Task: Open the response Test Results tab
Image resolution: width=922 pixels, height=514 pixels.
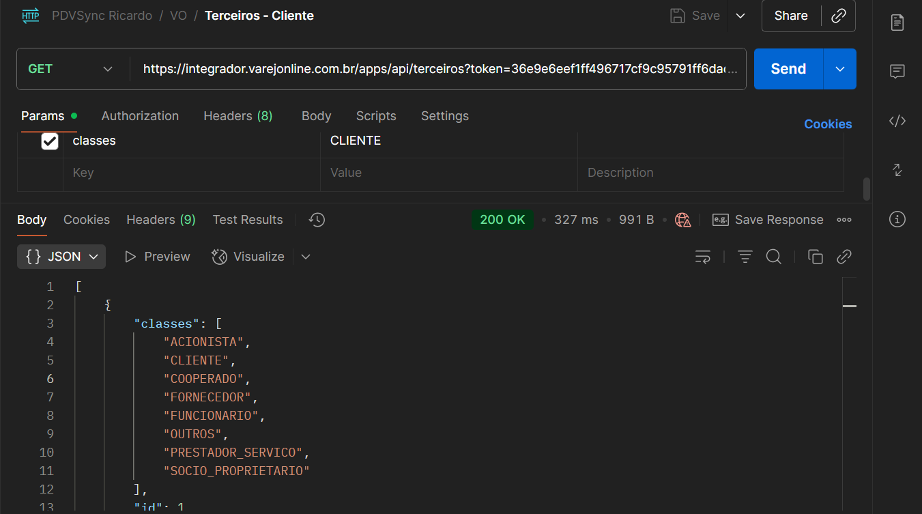Action: pyautogui.click(x=247, y=220)
